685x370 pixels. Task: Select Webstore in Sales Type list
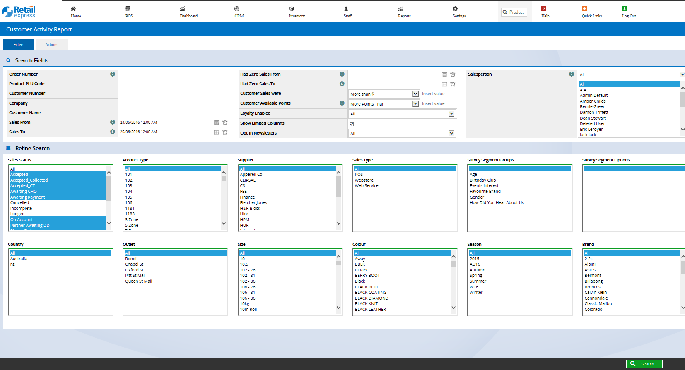[x=364, y=180]
